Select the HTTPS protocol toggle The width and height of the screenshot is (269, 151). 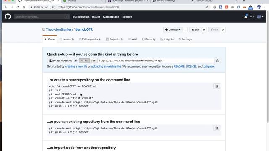84,60
